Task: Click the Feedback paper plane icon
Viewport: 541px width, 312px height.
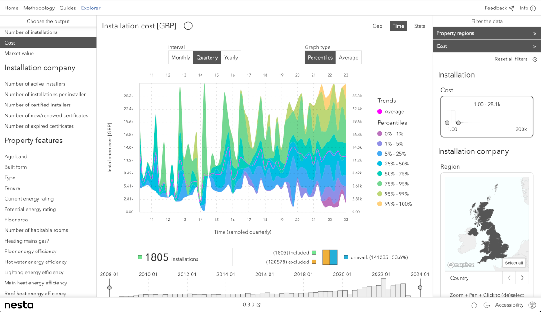Action: (x=512, y=8)
